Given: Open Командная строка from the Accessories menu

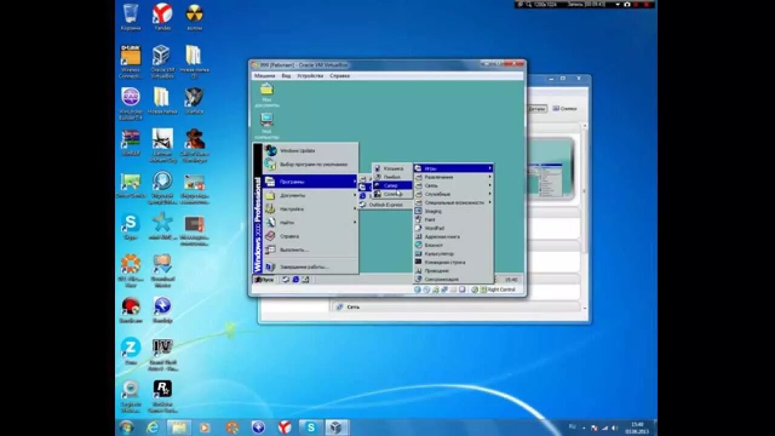Looking at the screenshot, I should click(453, 262).
